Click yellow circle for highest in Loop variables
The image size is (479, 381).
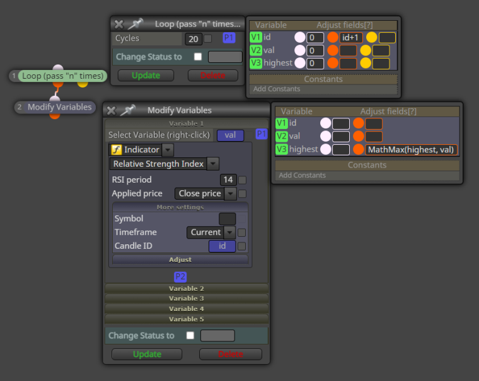(366, 64)
